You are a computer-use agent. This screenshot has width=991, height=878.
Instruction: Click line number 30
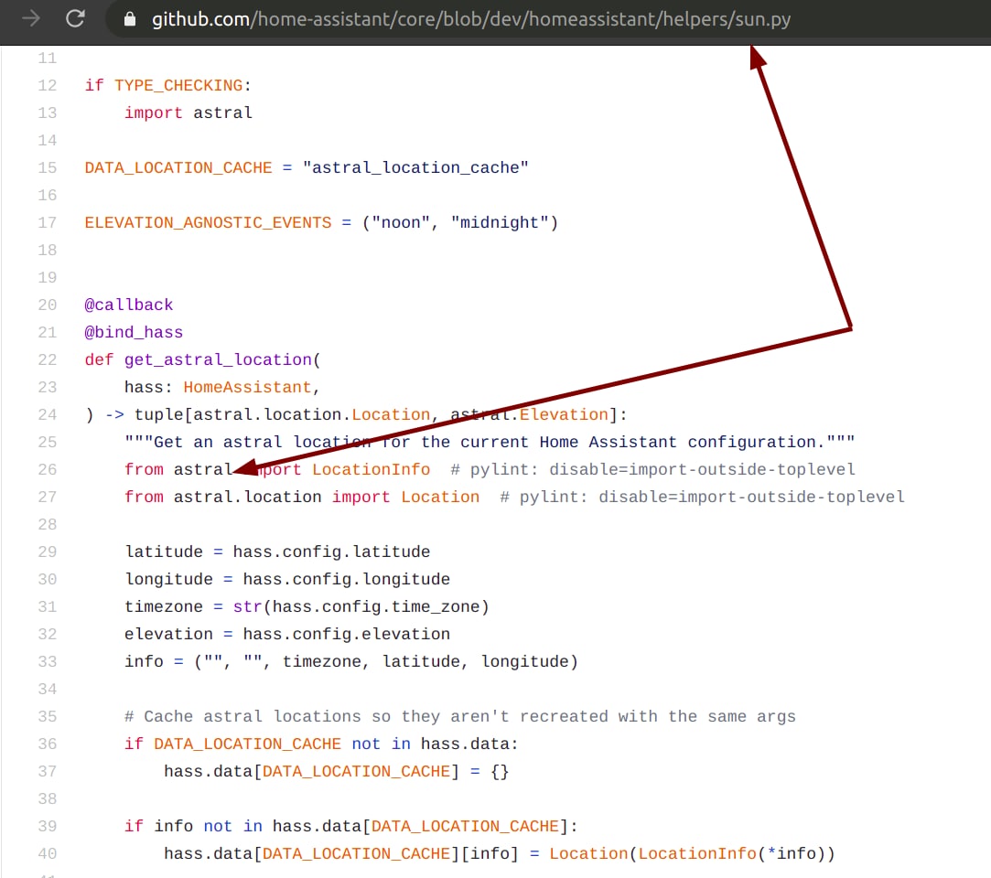(48, 579)
